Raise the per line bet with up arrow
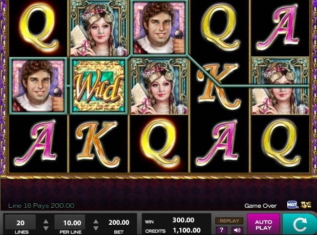The height and width of the screenshot is (235, 317). click(x=96, y=221)
